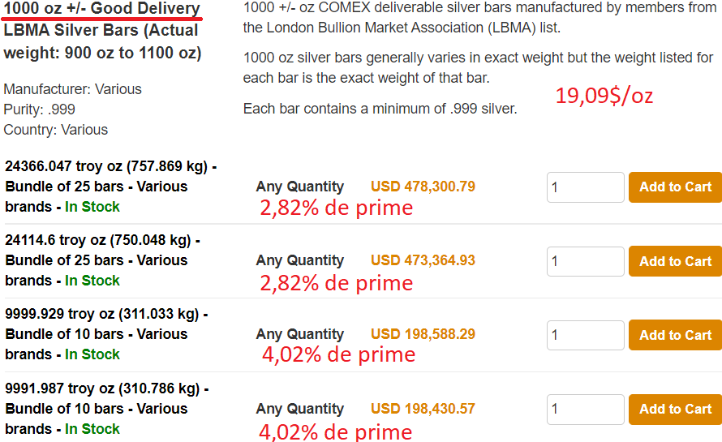Screen dimensions: 722x442
Task: Click the "1000 oz +/- Good Delivery" heading
Action: point(101,10)
